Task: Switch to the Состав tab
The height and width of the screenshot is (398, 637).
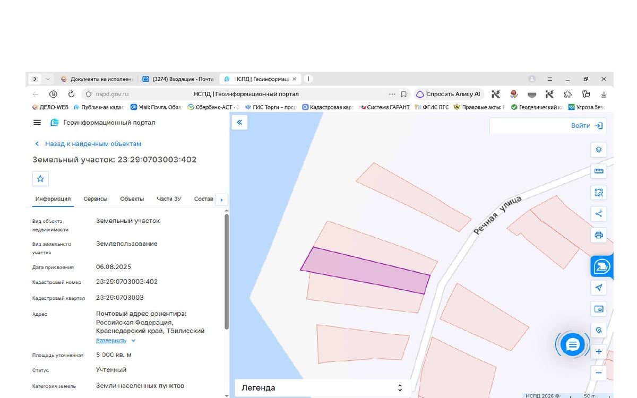Action: click(204, 199)
